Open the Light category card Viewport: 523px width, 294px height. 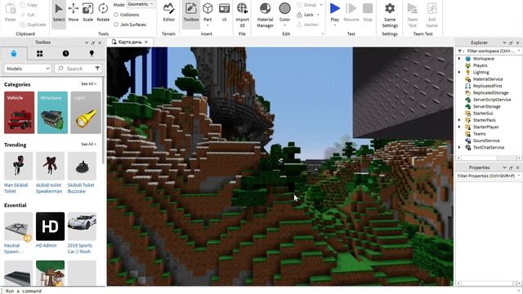[86, 113]
